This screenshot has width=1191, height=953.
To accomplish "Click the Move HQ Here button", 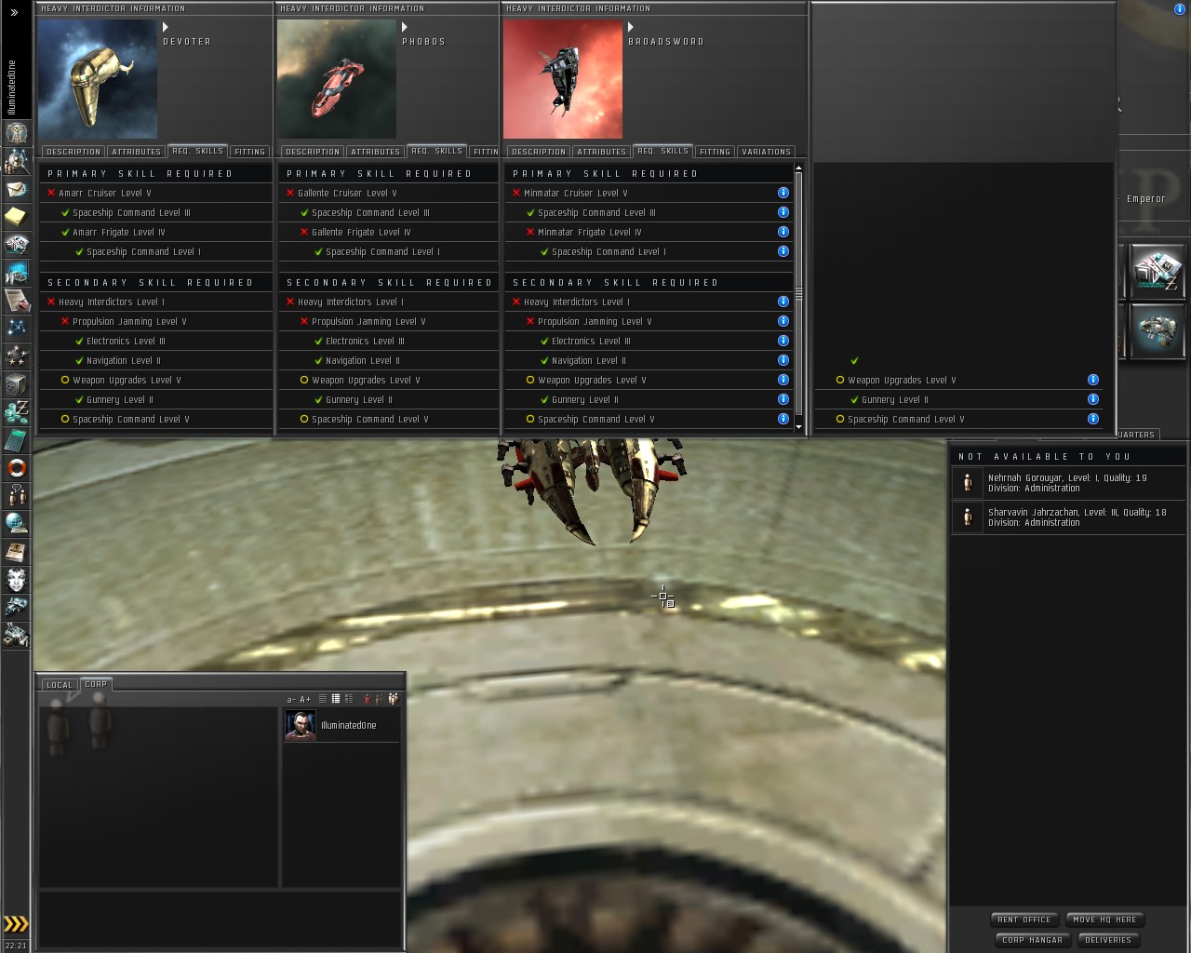I will coord(1104,919).
